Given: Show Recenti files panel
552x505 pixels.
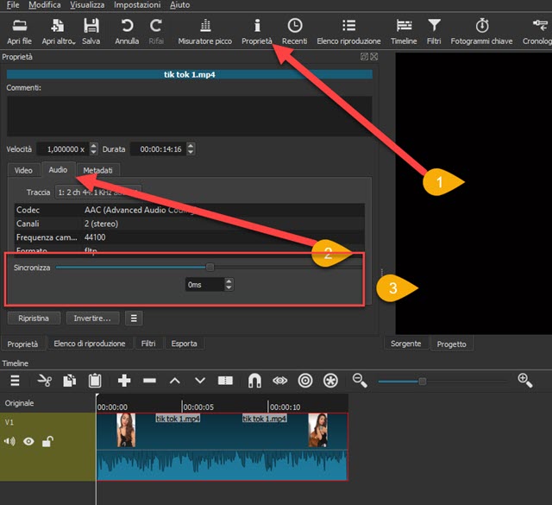Looking at the screenshot, I should (x=294, y=31).
